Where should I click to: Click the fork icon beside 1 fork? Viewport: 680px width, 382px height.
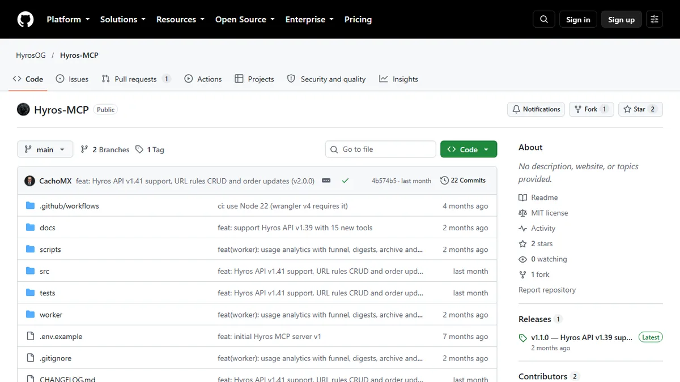tap(522, 274)
